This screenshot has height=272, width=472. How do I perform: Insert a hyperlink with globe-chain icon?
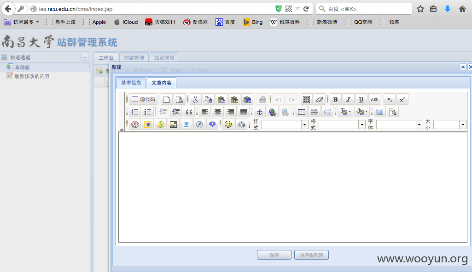click(273, 112)
